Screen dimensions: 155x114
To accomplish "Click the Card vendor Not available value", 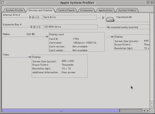I will click(80, 50).
